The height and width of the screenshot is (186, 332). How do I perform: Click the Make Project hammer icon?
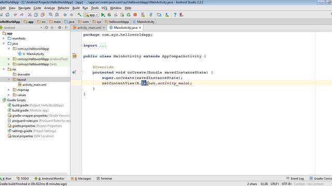[79, 15]
